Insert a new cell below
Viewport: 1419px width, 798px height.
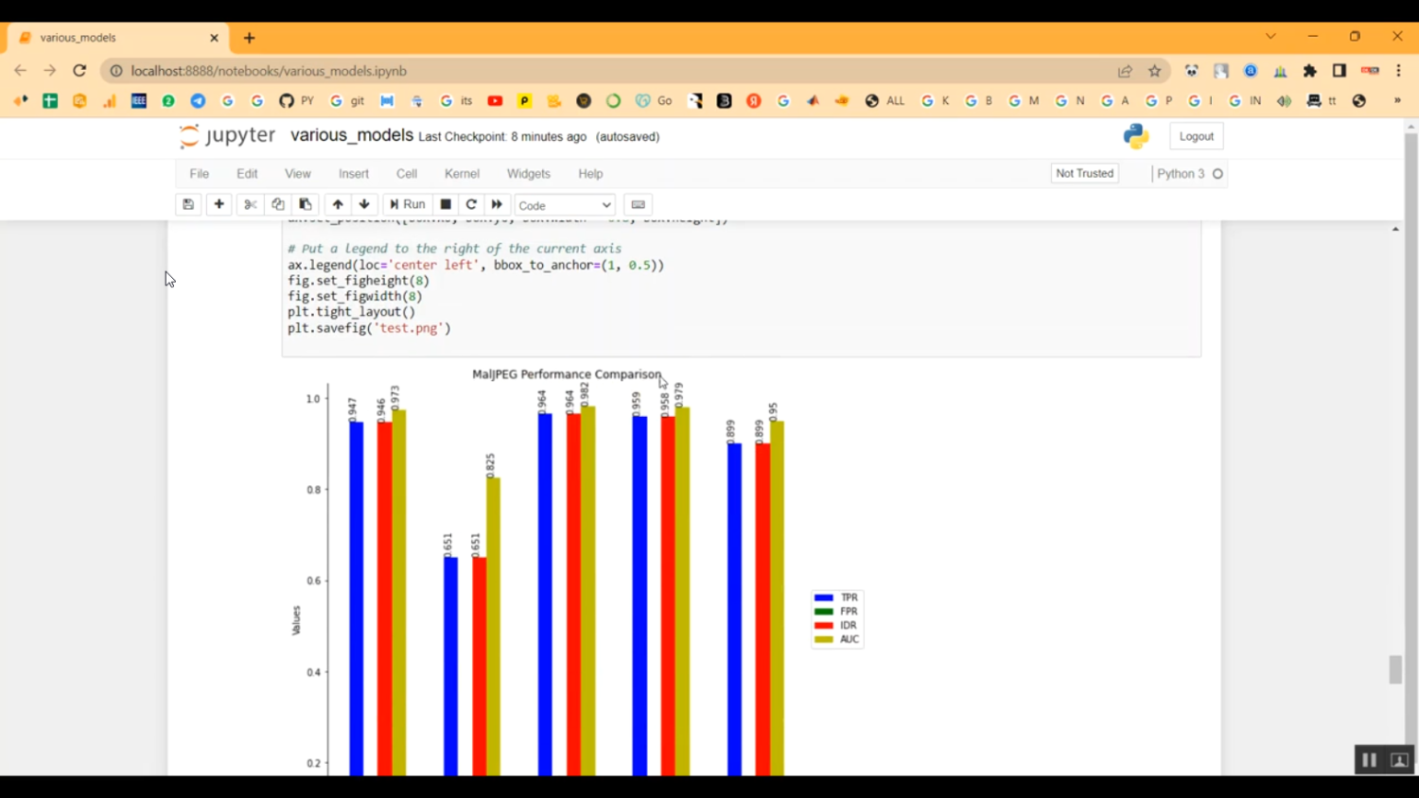point(219,204)
